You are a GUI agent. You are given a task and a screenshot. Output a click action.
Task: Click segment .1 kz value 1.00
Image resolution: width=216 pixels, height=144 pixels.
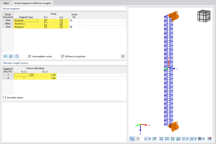(x=45, y=75)
